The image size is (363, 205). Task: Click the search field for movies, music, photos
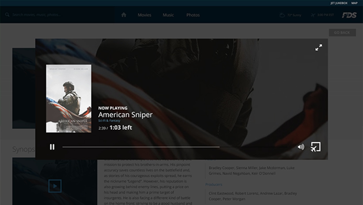pos(57,15)
